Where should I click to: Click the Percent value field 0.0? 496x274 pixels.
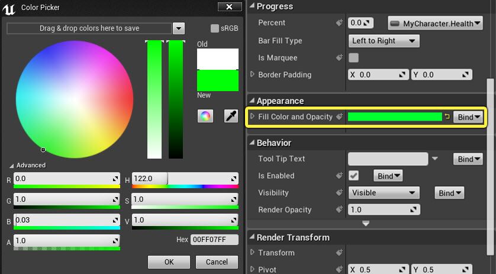point(360,22)
